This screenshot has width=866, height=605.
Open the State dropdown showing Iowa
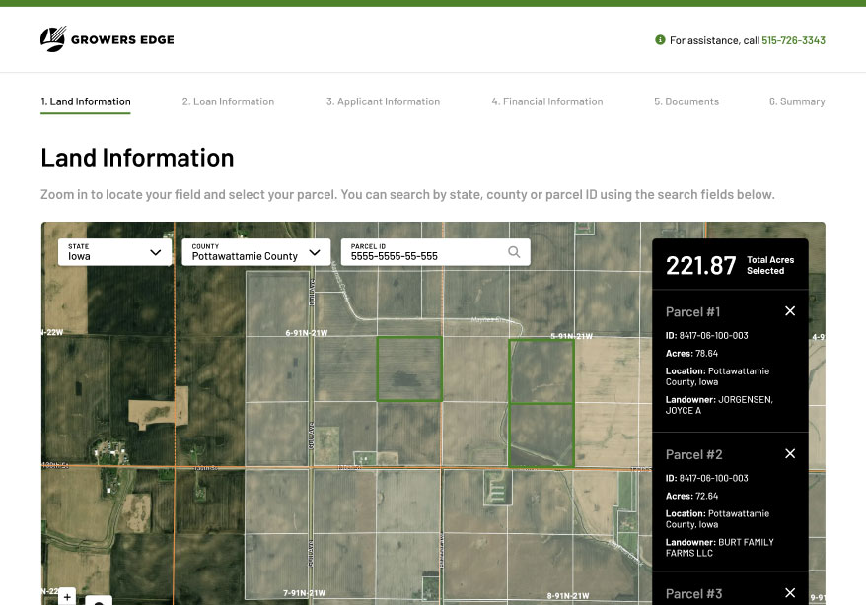pyautogui.click(x=114, y=252)
